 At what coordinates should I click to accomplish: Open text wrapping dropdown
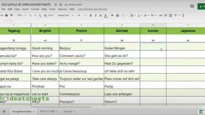tap(146, 16)
